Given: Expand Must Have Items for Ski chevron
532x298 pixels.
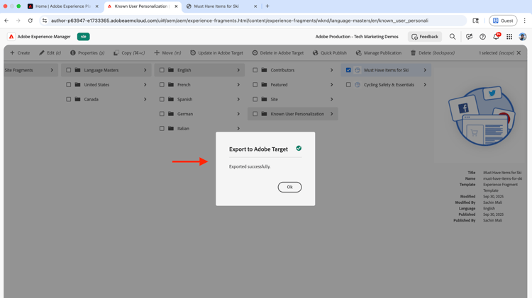Looking at the screenshot, I should coord(425,70).
